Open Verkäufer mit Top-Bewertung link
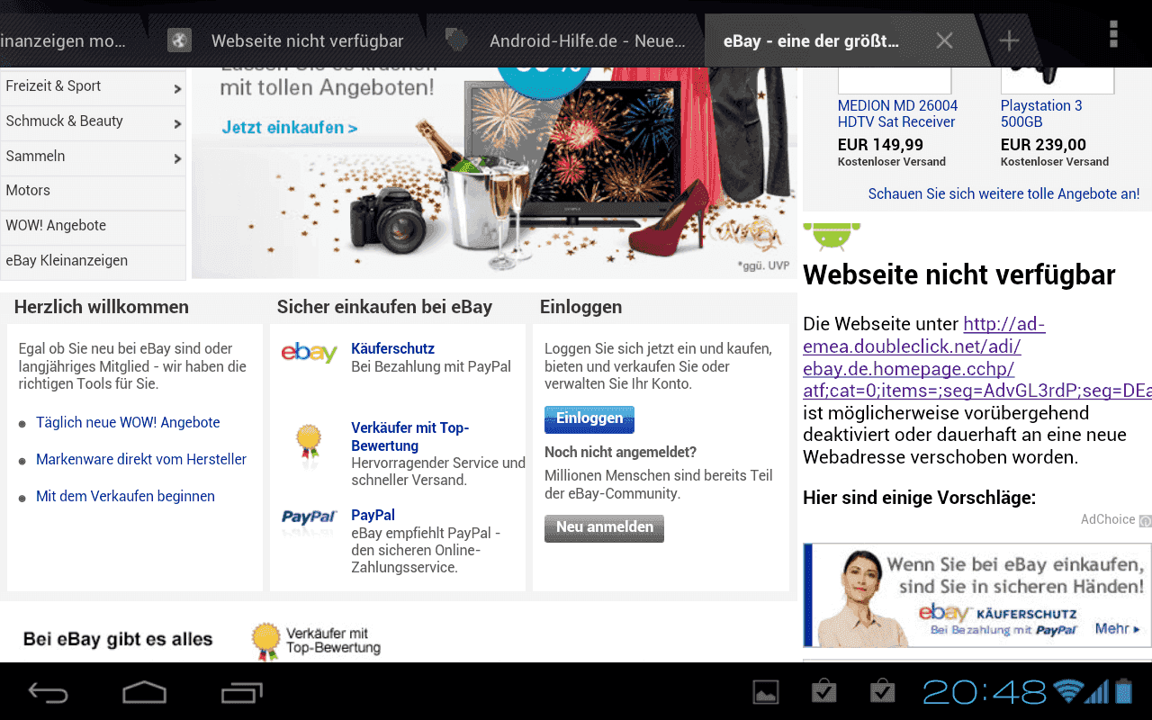The image size is (1152, 720). [x=410, y=436]
